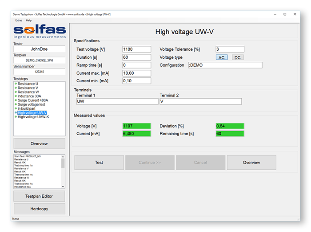Viewport: 311px width, 232px height.
Task: Click the Terminal 1 field UW
Action: tap(117, 101)
